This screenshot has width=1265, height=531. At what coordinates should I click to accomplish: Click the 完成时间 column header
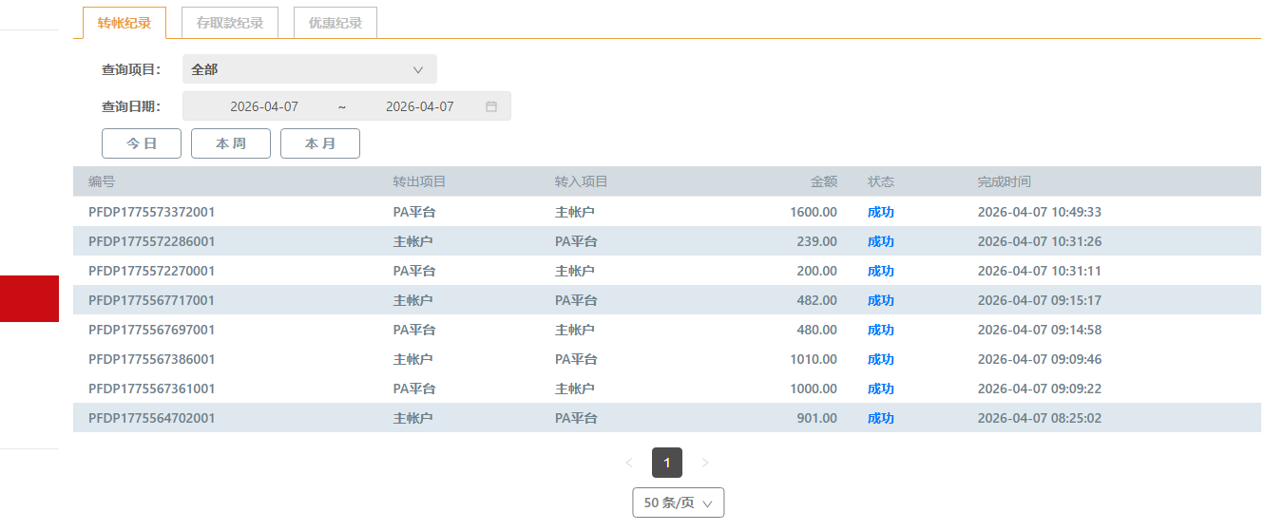click(x=1004, y=181)
